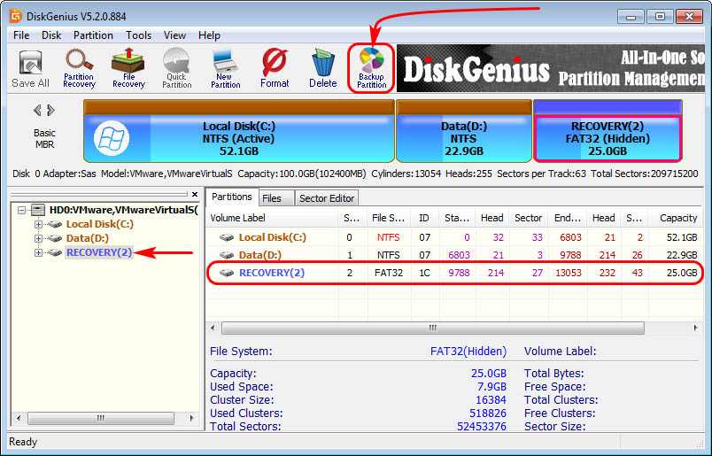This screenshot has width=712, height=456.
Task: Create a New Partition from the toolbar
Action: pyautogui.click(x=225, y=68)
